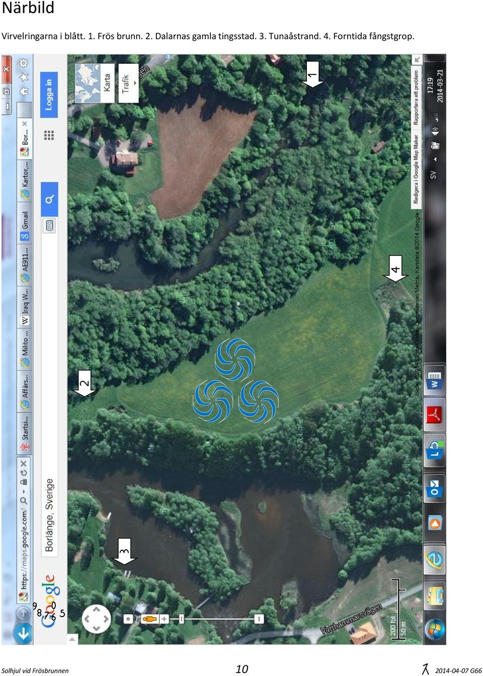483x676 pixels.
Task: Open the Trafik layer dropdown
Action: click(128, 83)
